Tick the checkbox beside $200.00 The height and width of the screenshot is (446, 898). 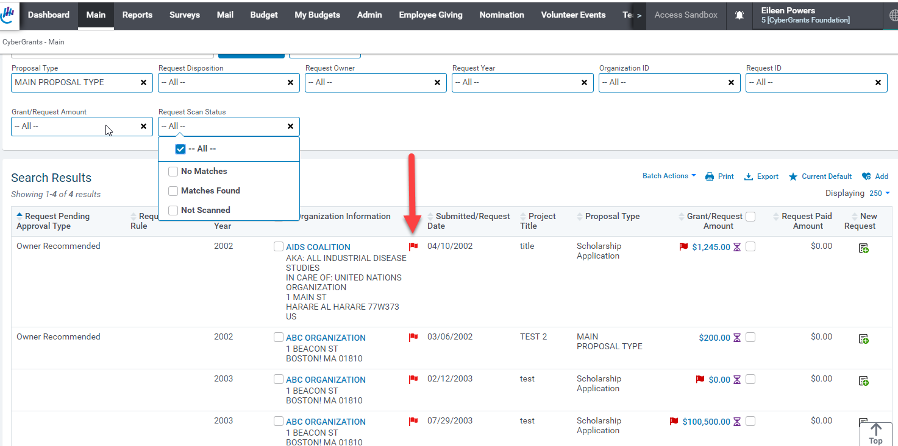click(750, 337)
